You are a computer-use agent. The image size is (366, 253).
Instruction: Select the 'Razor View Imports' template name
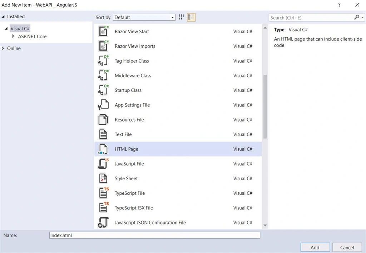(135, 46)
